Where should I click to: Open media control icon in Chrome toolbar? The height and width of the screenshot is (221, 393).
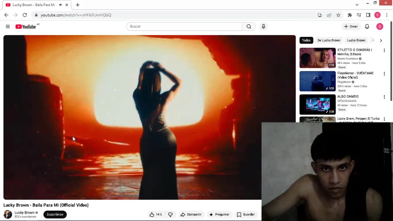(359, 15)
